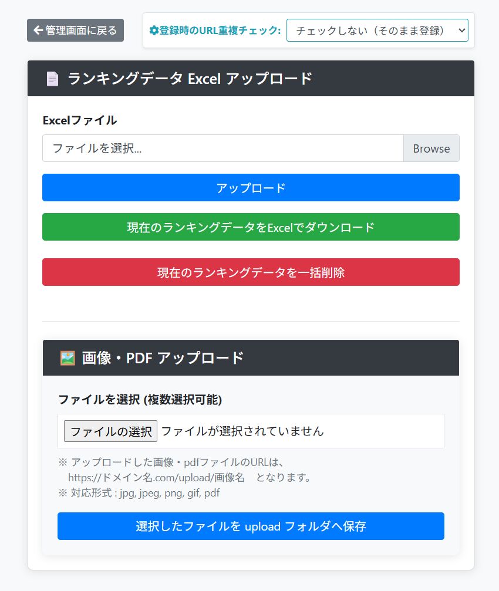
Task: Save selected files to upload folder
Action: point(251,526)
